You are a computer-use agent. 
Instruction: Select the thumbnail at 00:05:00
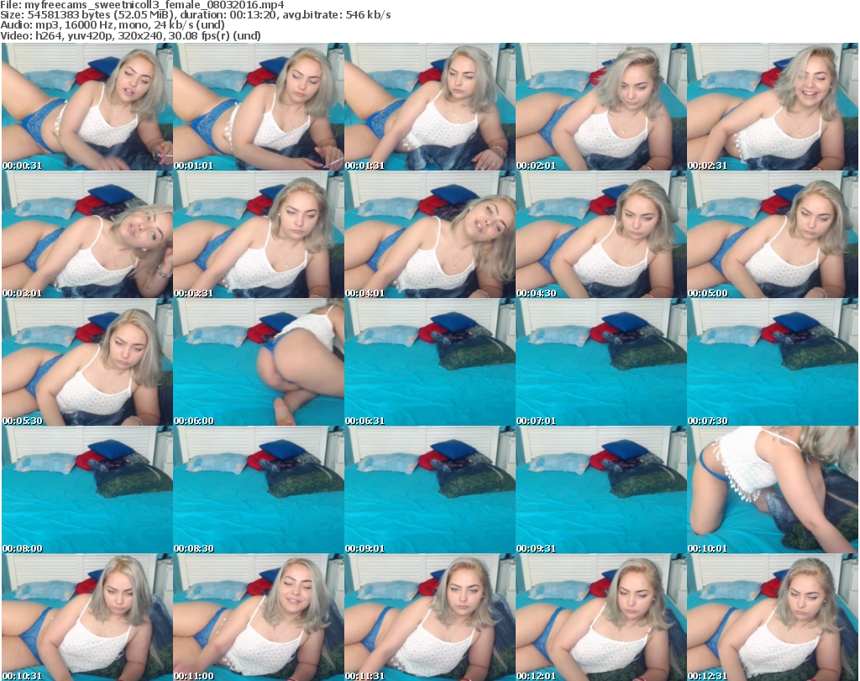tap(772, 235)
